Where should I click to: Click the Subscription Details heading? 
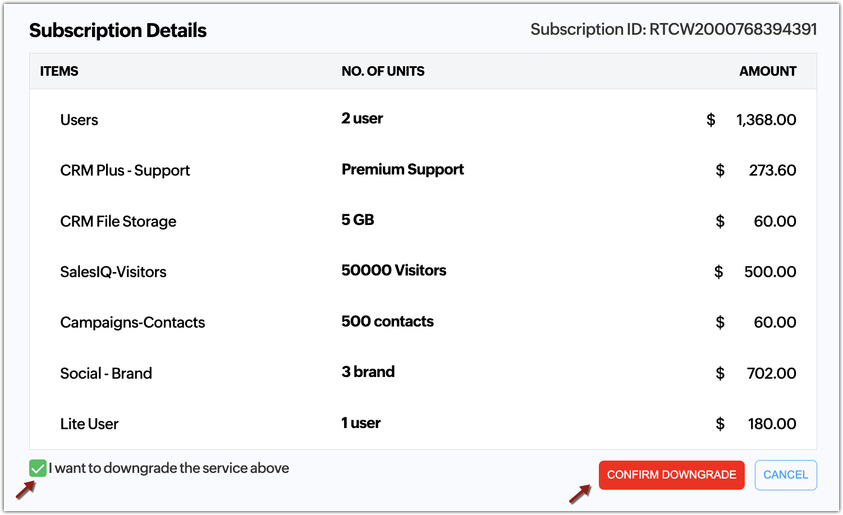pyautogui.click(x=118, y=30)
